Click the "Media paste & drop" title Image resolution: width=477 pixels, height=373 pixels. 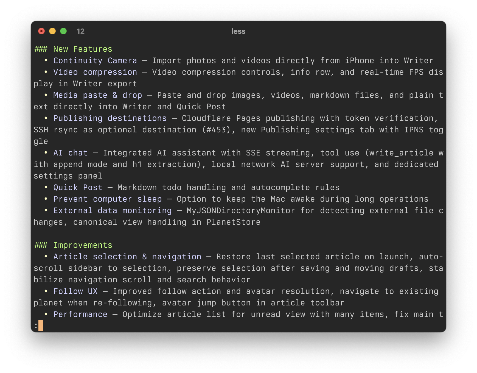pyautogui.click(x=97, y=95)
